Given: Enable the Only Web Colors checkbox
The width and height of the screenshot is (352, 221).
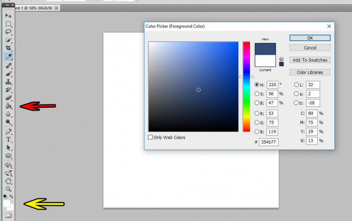Looking at the screenshot, I should 150,137.
